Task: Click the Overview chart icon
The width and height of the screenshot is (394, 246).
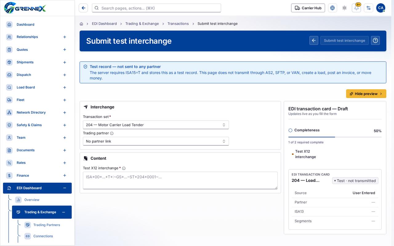Action: (18, 200)
